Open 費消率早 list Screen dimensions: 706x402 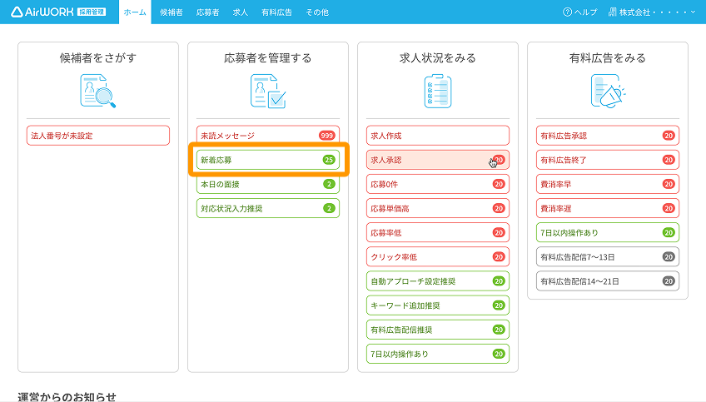[x=608, y=184]
